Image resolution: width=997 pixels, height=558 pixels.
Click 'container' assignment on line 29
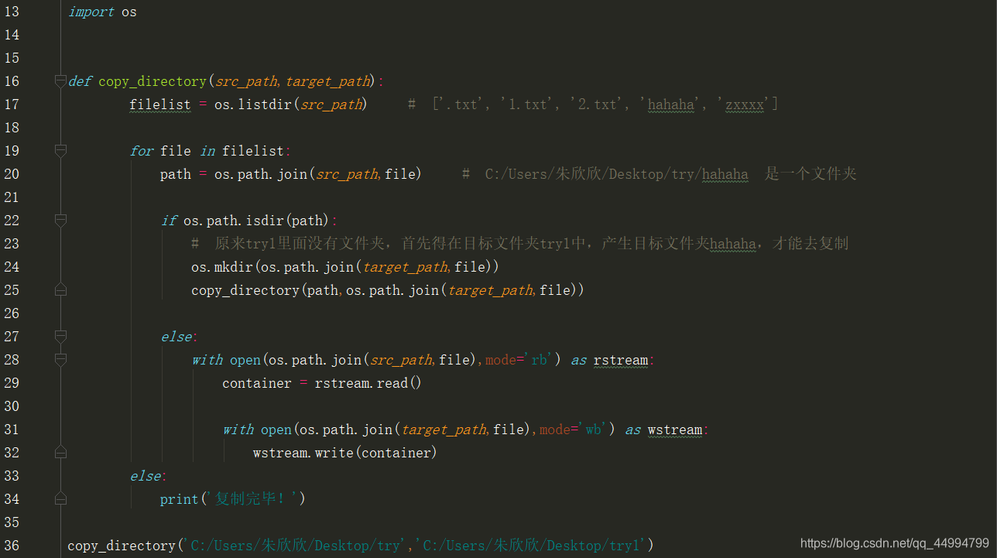(x=257, y=383)
